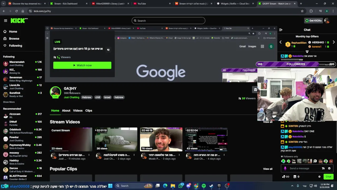The height and width of the screenshot is (190, 337).
Task: Open the Current Stream video thumbnail
Action: coord(71,139)
